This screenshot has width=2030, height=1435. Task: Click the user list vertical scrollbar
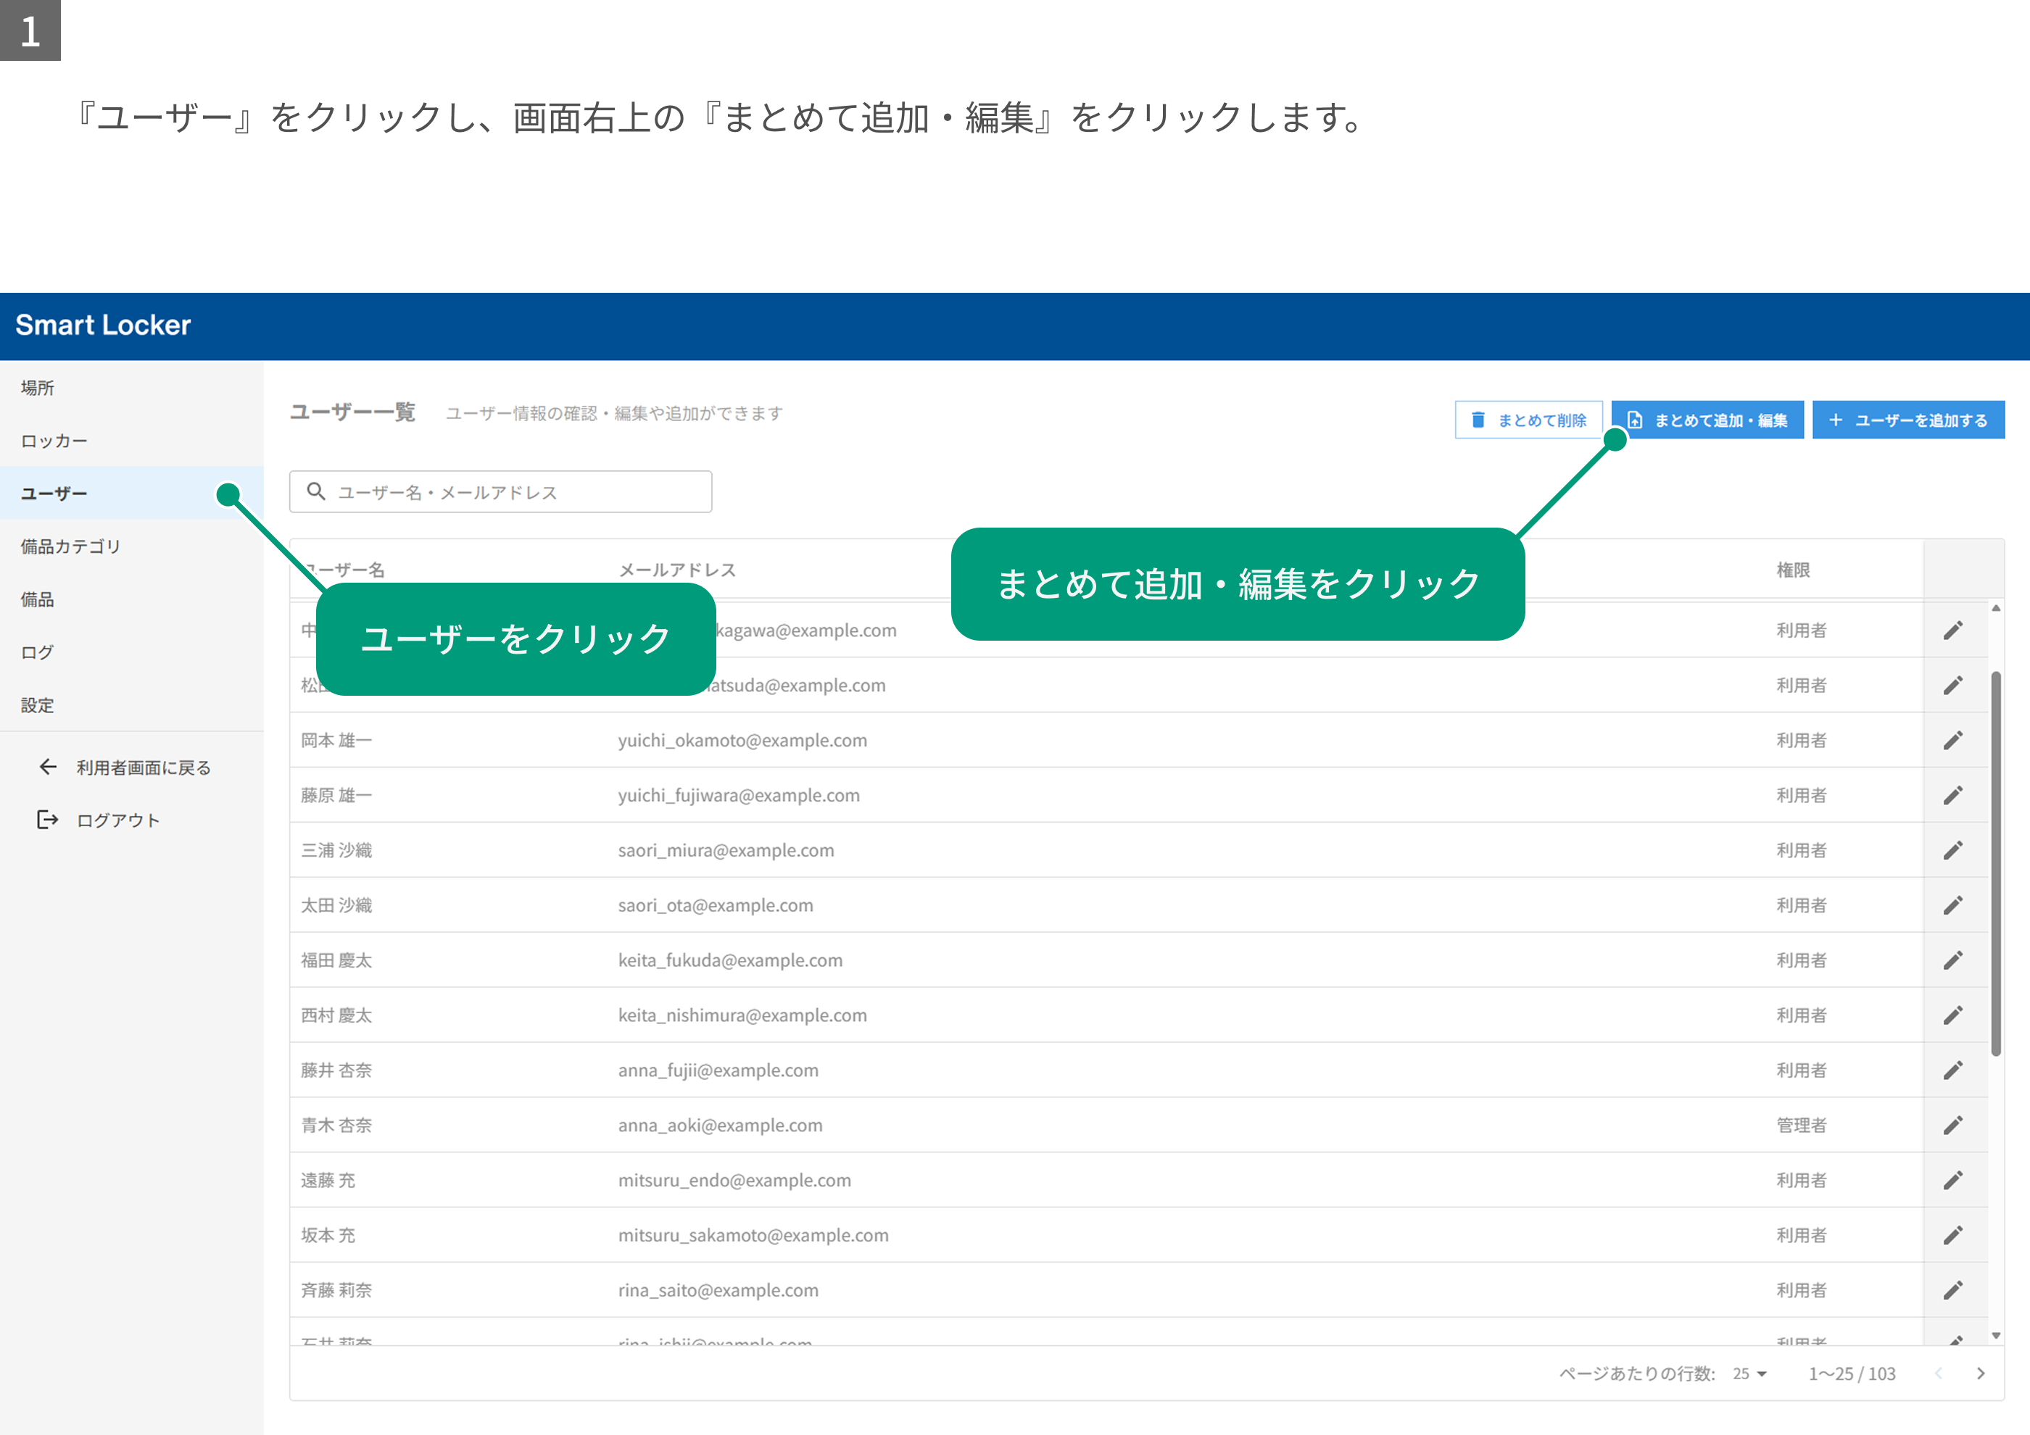click(1995, 863)
